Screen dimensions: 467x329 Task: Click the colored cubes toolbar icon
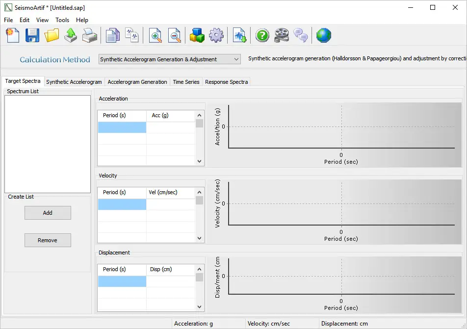[197, 35]
